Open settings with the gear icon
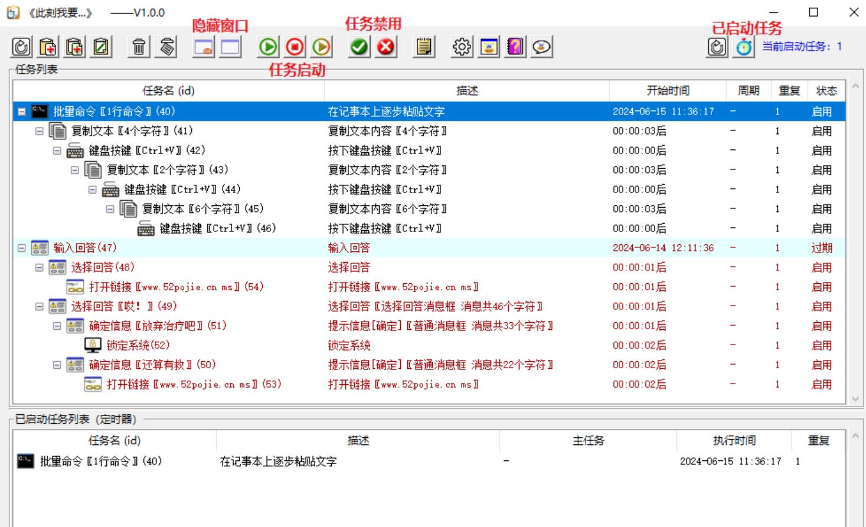Screen dimensions: 866x527 tap(462, 47)
